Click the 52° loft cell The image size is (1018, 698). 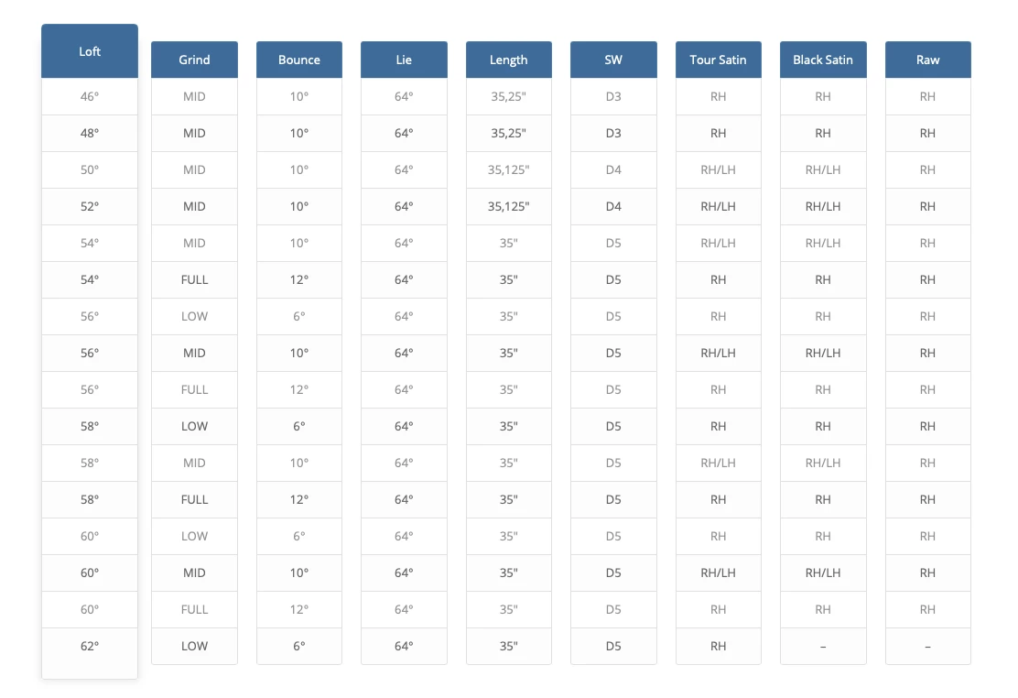coord(90,206)
